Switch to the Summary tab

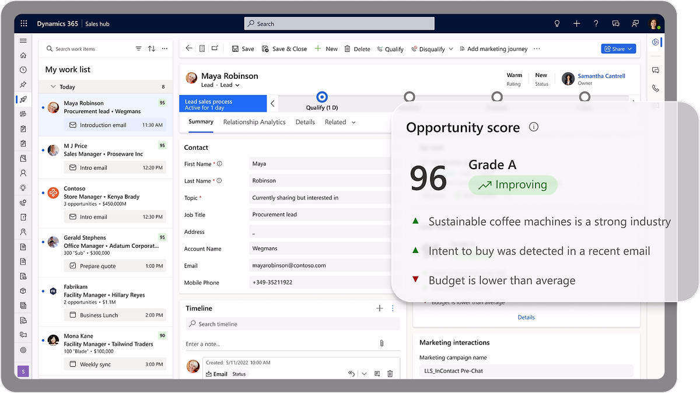[201, 122]
